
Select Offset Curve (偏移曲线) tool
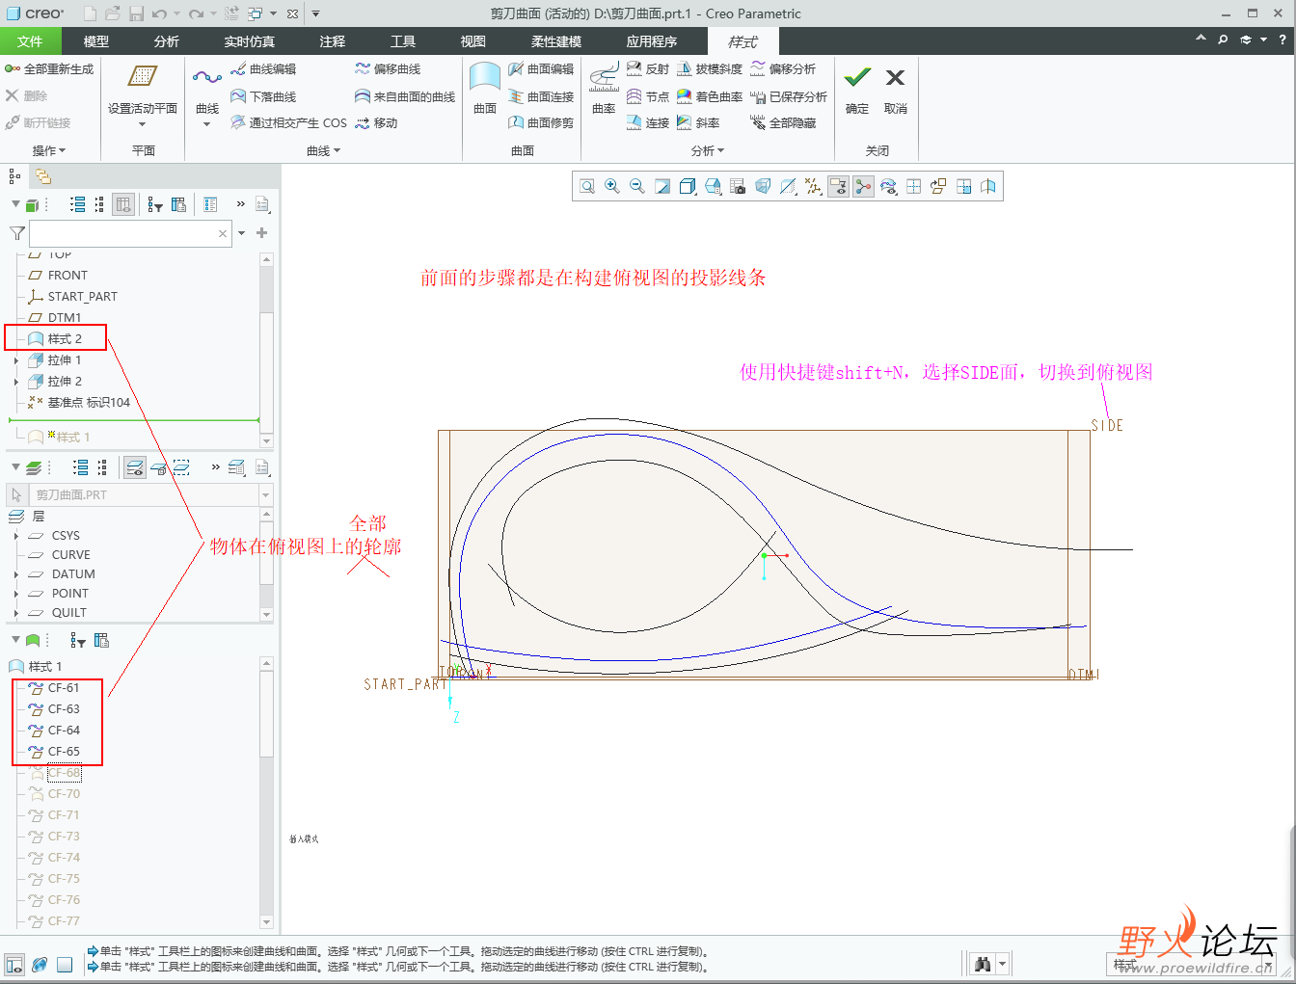(388, 69)
